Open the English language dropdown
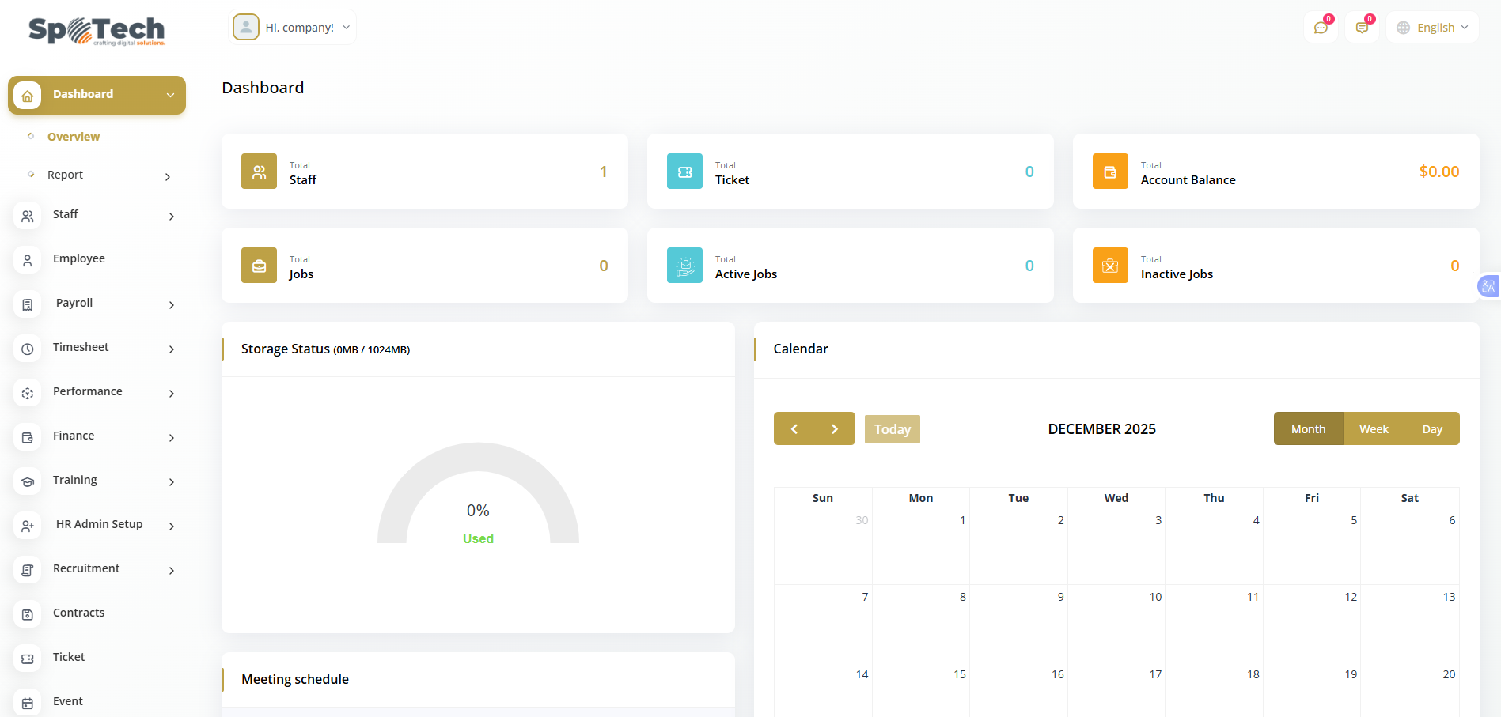The image size is (1501, 717). (1433, 28)
